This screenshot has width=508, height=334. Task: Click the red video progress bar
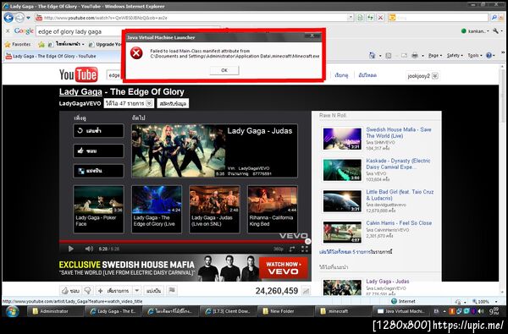tap(183, 242)
